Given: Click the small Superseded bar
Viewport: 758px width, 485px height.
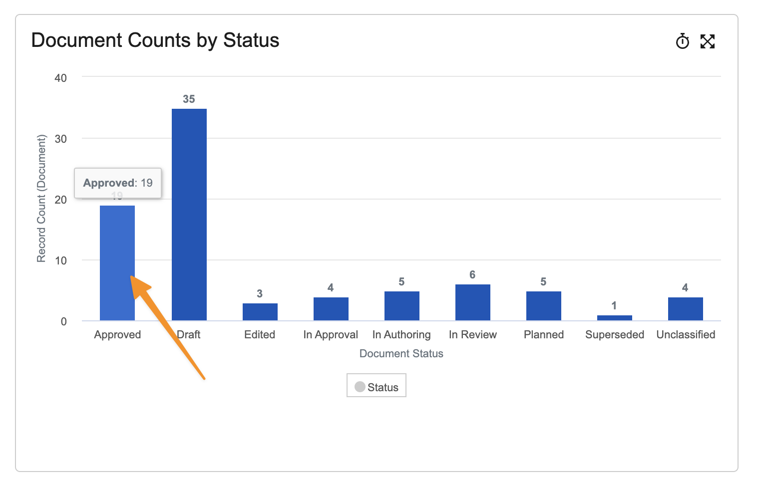Looking at the screenshot, I should [x=614, y=318].
